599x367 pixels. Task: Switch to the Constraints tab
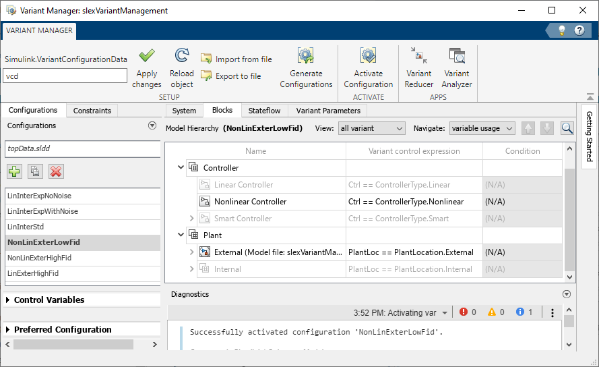(92, 111)
